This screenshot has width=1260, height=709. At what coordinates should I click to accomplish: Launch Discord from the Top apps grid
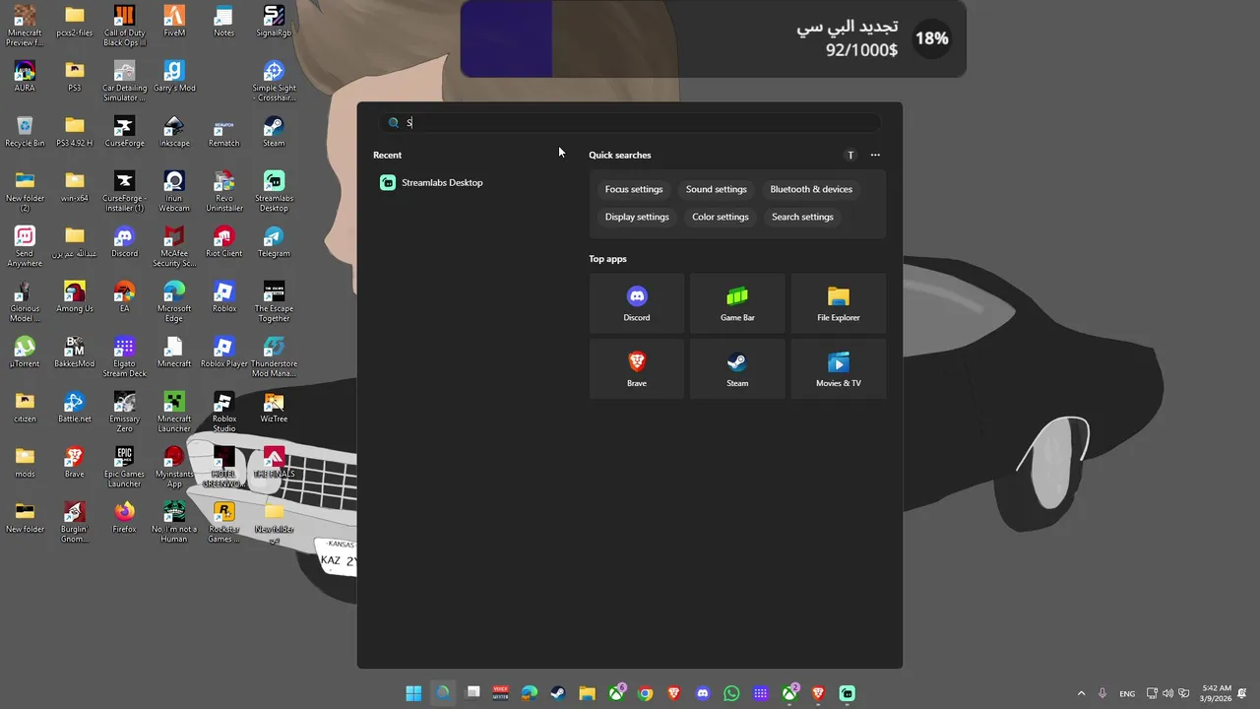(637, 303)
